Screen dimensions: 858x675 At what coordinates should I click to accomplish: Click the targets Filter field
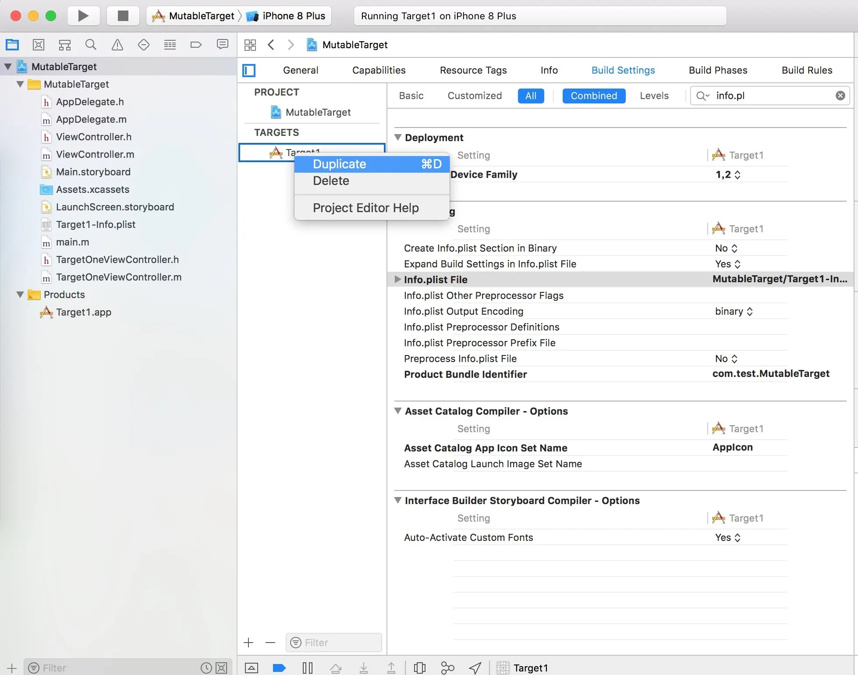333,643
